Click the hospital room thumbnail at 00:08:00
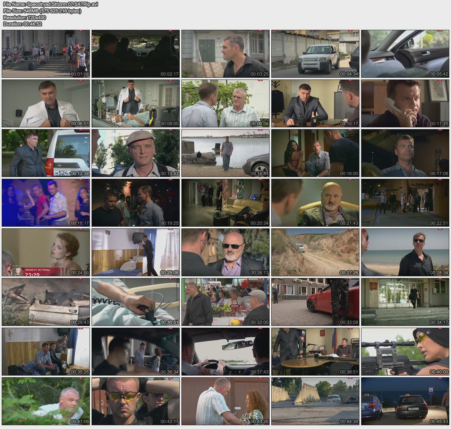 coord(136,103)
